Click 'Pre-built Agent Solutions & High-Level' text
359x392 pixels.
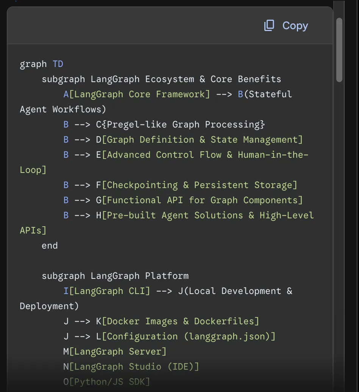pyautogui.click(x=211, y=215)
